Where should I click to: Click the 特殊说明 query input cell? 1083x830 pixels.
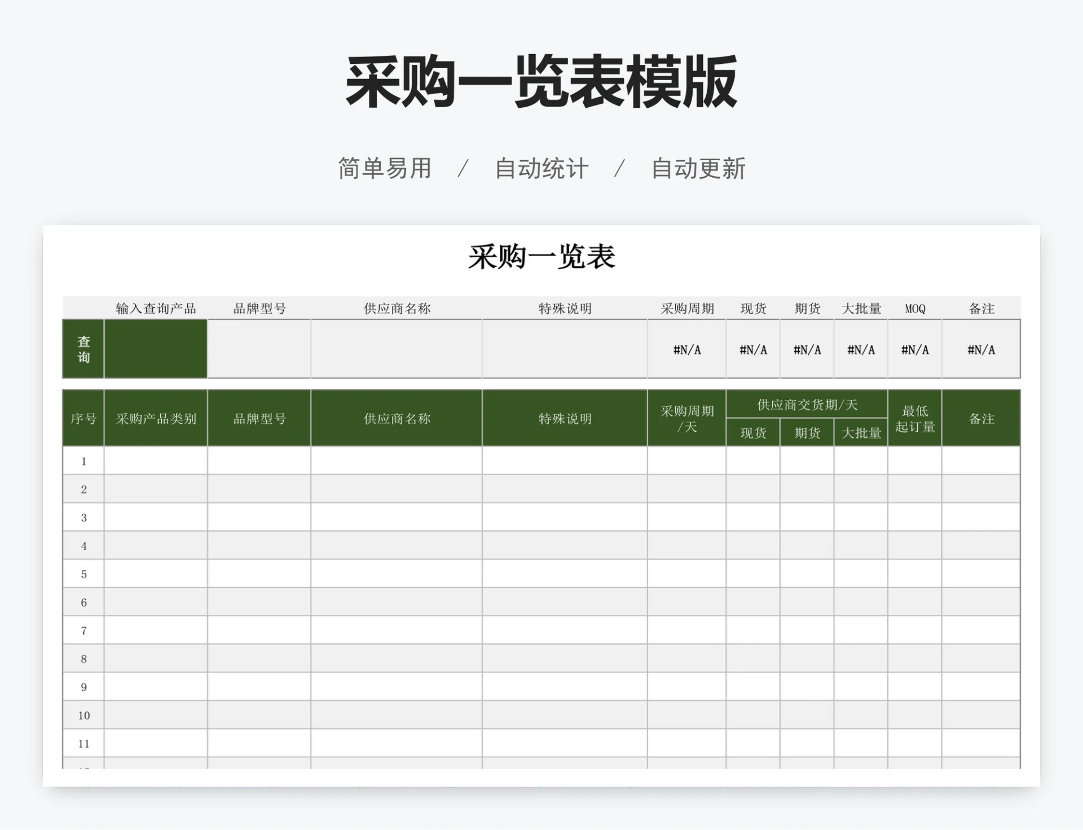(563, 349)
